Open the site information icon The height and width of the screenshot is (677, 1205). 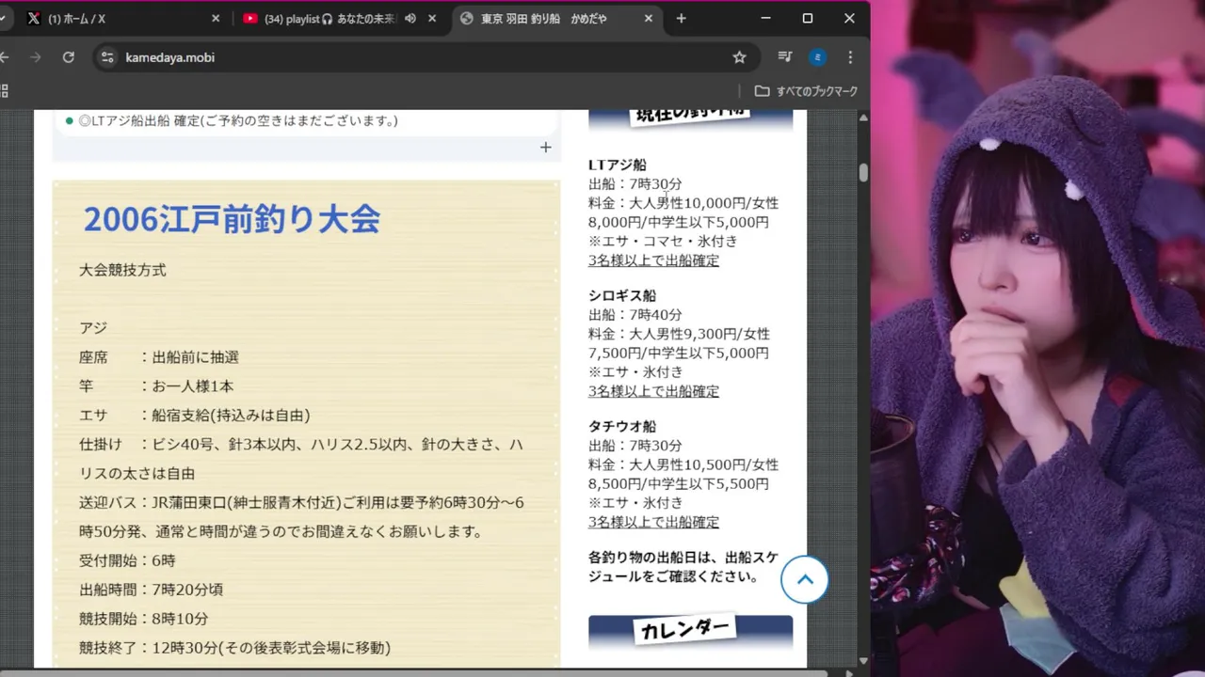pyautogui.click(x=107, y=57)
